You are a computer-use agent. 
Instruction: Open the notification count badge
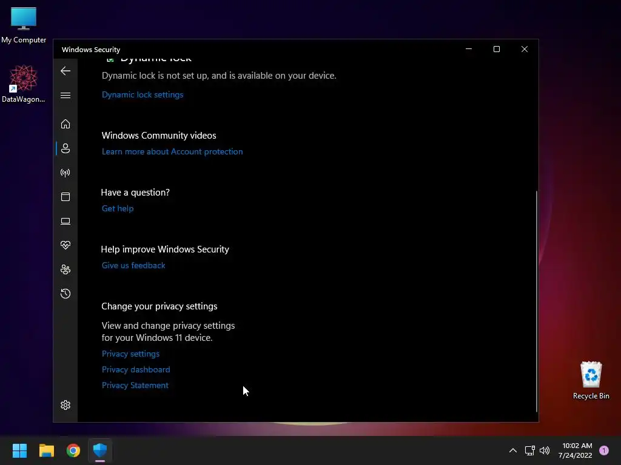604,450
